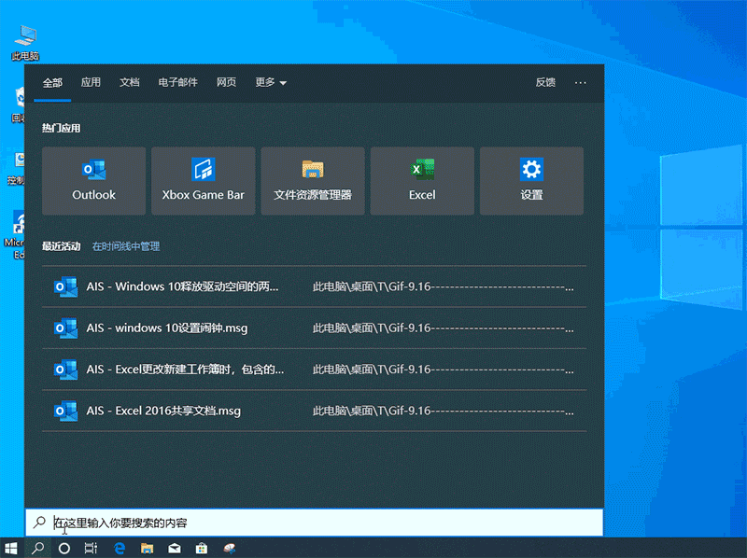The height and width of the screenshot is (558, 747).
Task: Open the ... options menu
Action: point(581,82)
